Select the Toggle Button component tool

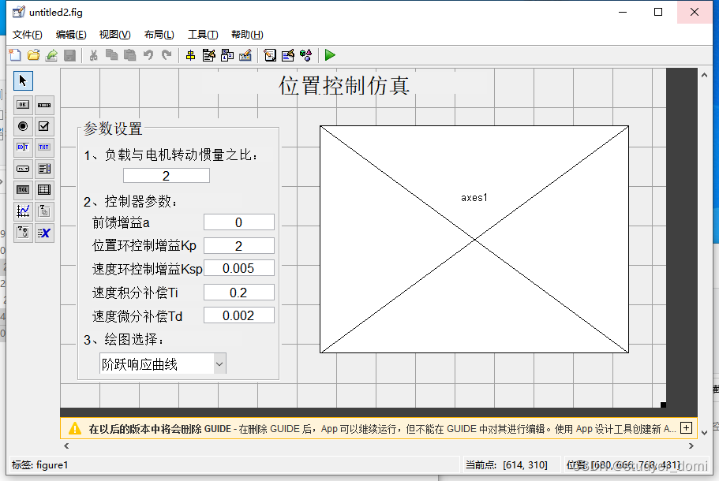[x=23, y=190]
